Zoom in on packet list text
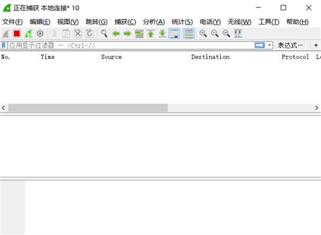Viewport: 321px width, 235px height. pos(203,33)
